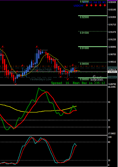Click the 0.90515 price axis value

point(112,62)
